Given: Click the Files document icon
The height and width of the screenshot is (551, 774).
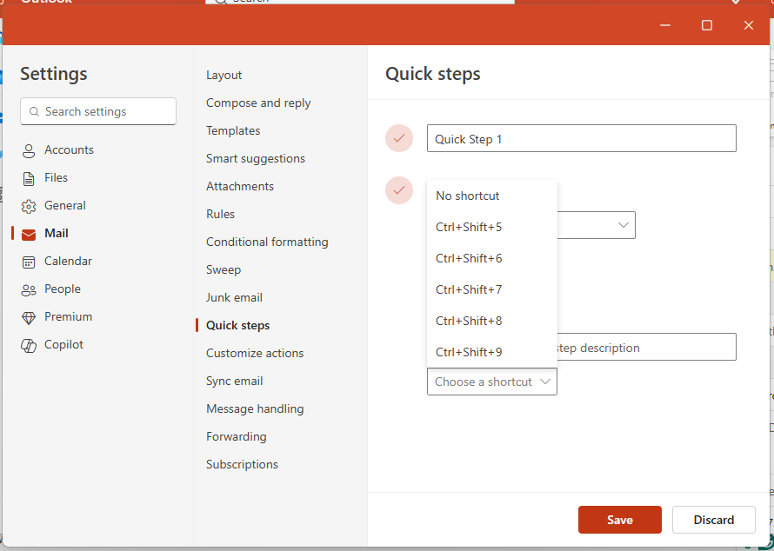Looking at the screenshot, I should [x=29, y=178].
